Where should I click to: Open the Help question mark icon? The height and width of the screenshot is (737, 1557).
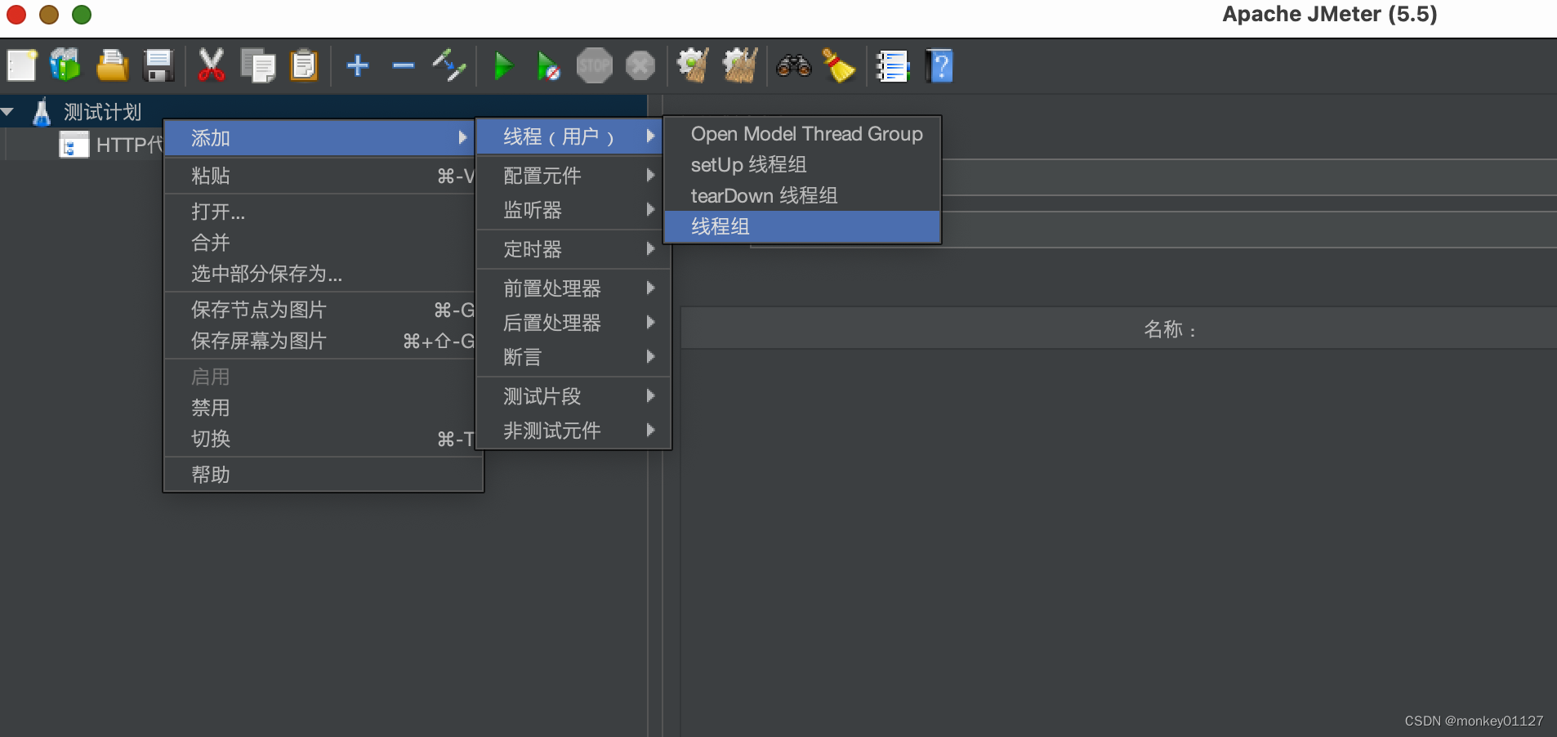click(x=939, y=65)
